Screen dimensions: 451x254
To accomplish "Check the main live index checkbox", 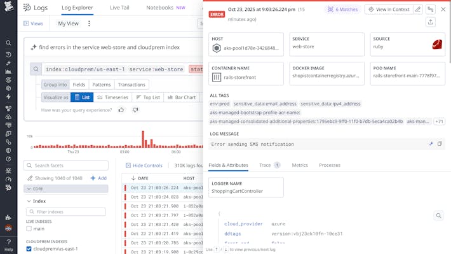I will point(29,229).
